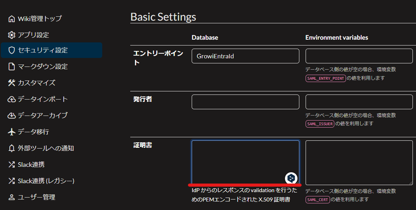
Task: Click the cloud download icon for データアーカイブ
Action: coord(11,115)
